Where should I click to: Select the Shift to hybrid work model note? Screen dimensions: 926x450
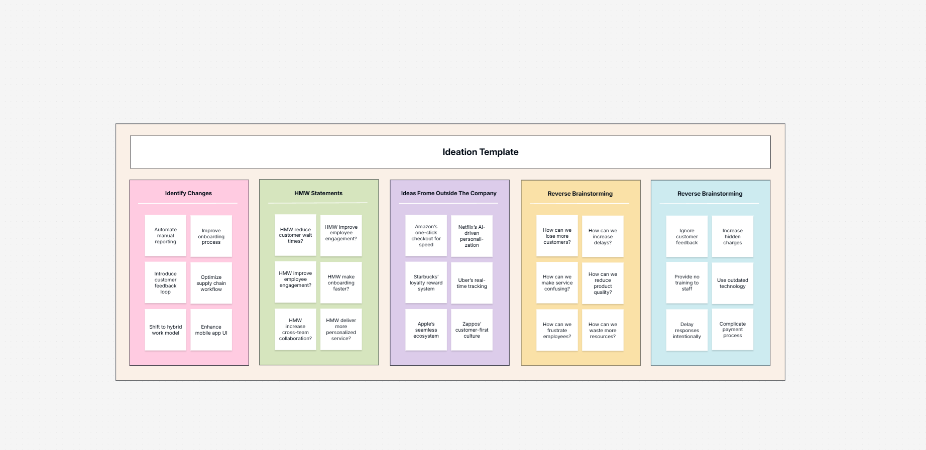tap(165, 330)
